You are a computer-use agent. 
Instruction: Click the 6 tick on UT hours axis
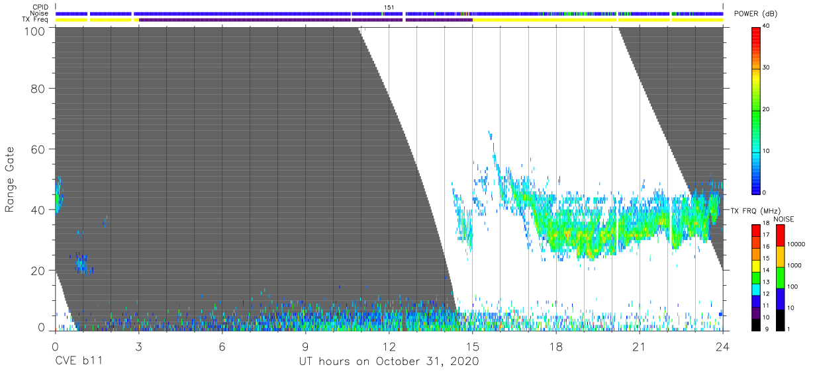tap(222, 346)
